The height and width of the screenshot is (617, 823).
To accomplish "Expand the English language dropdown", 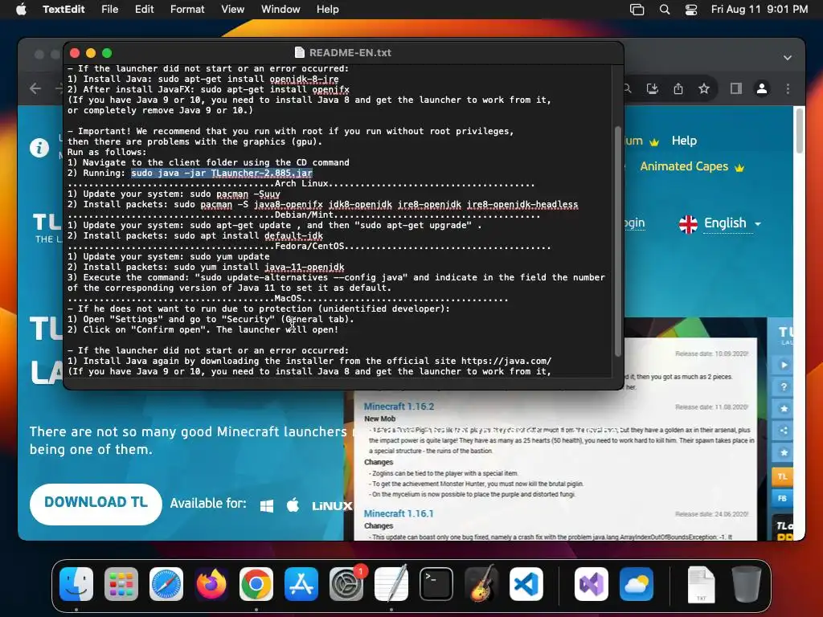I will coord(732,223).
